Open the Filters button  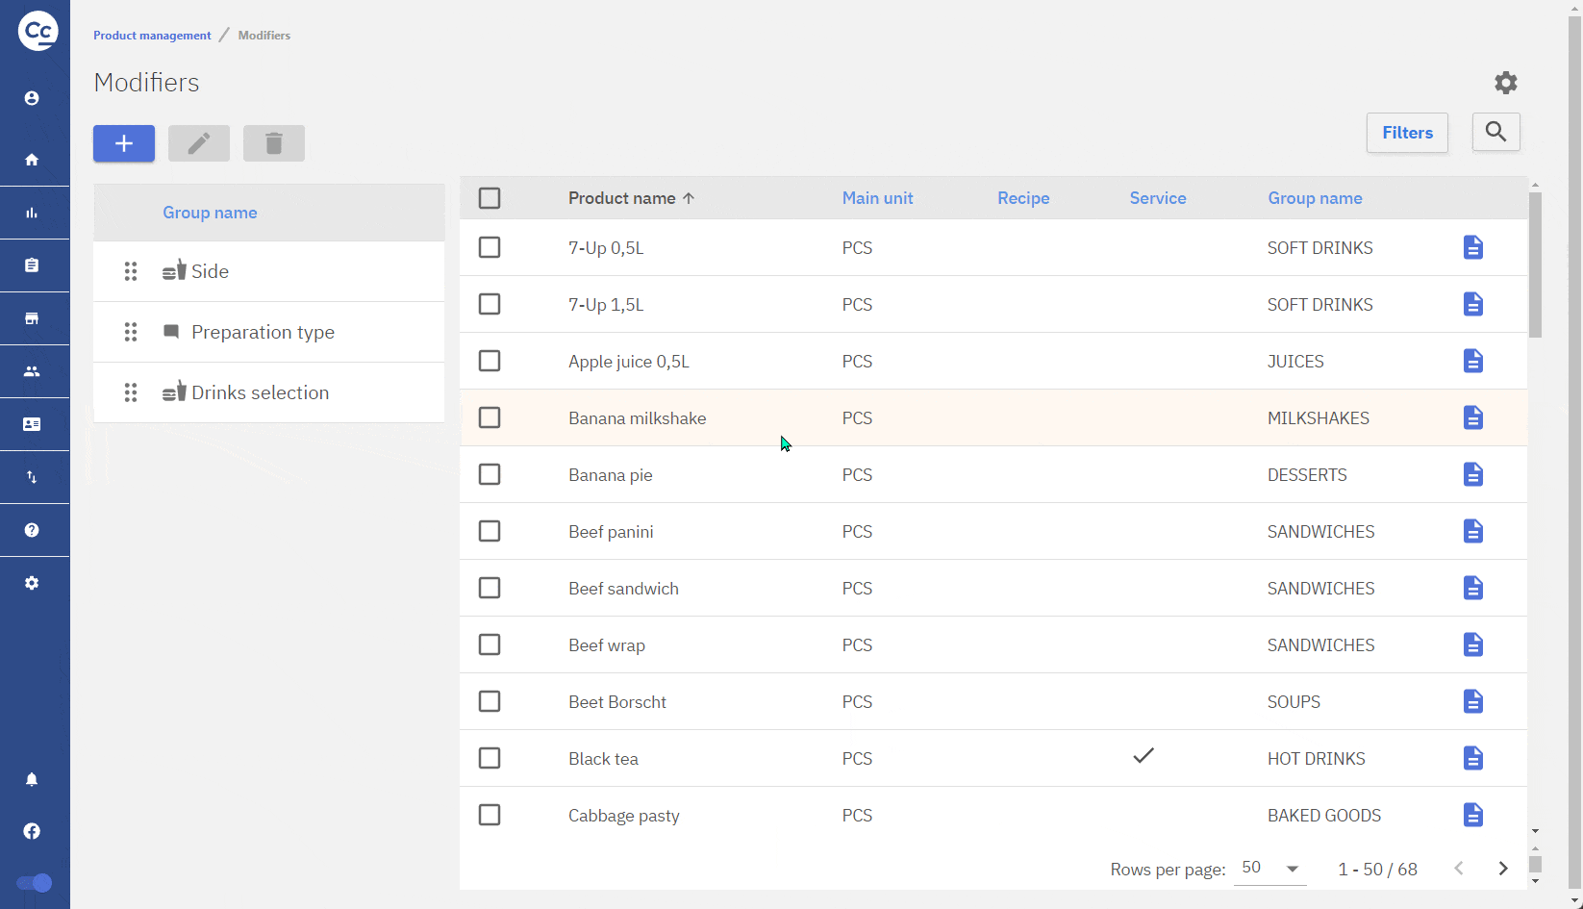[x=1407, y=133]
